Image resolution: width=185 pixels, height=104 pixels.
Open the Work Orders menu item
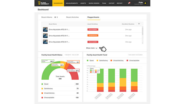[94, 3]
